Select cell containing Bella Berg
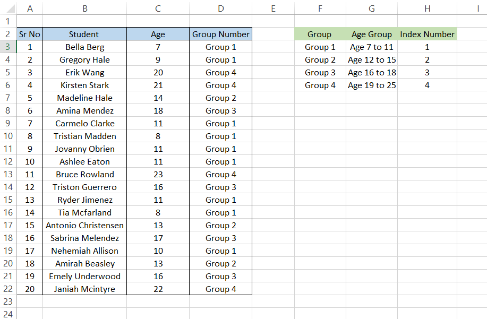The image size is (487, 319). [x=84, y=47]
